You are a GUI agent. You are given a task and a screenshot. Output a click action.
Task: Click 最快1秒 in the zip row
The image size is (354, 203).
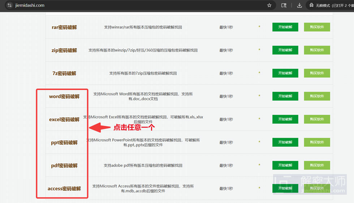pos(226,50)
